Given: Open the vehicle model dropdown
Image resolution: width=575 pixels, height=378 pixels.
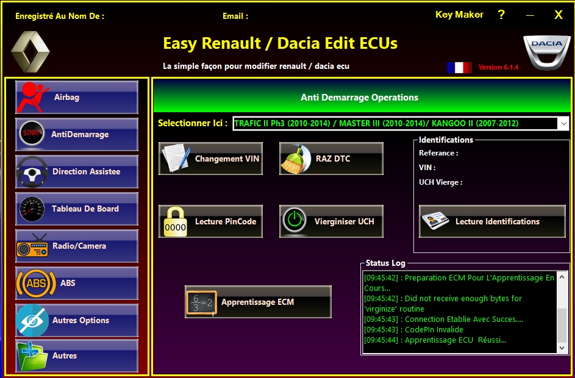Looking at the screenshot, I should 401,124.
